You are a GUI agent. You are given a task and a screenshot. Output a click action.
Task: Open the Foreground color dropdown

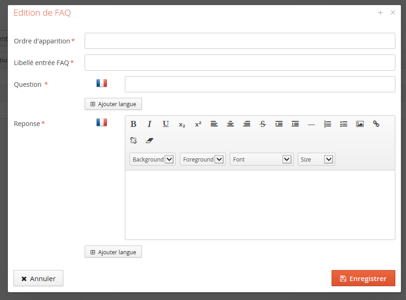pos(203,159)
